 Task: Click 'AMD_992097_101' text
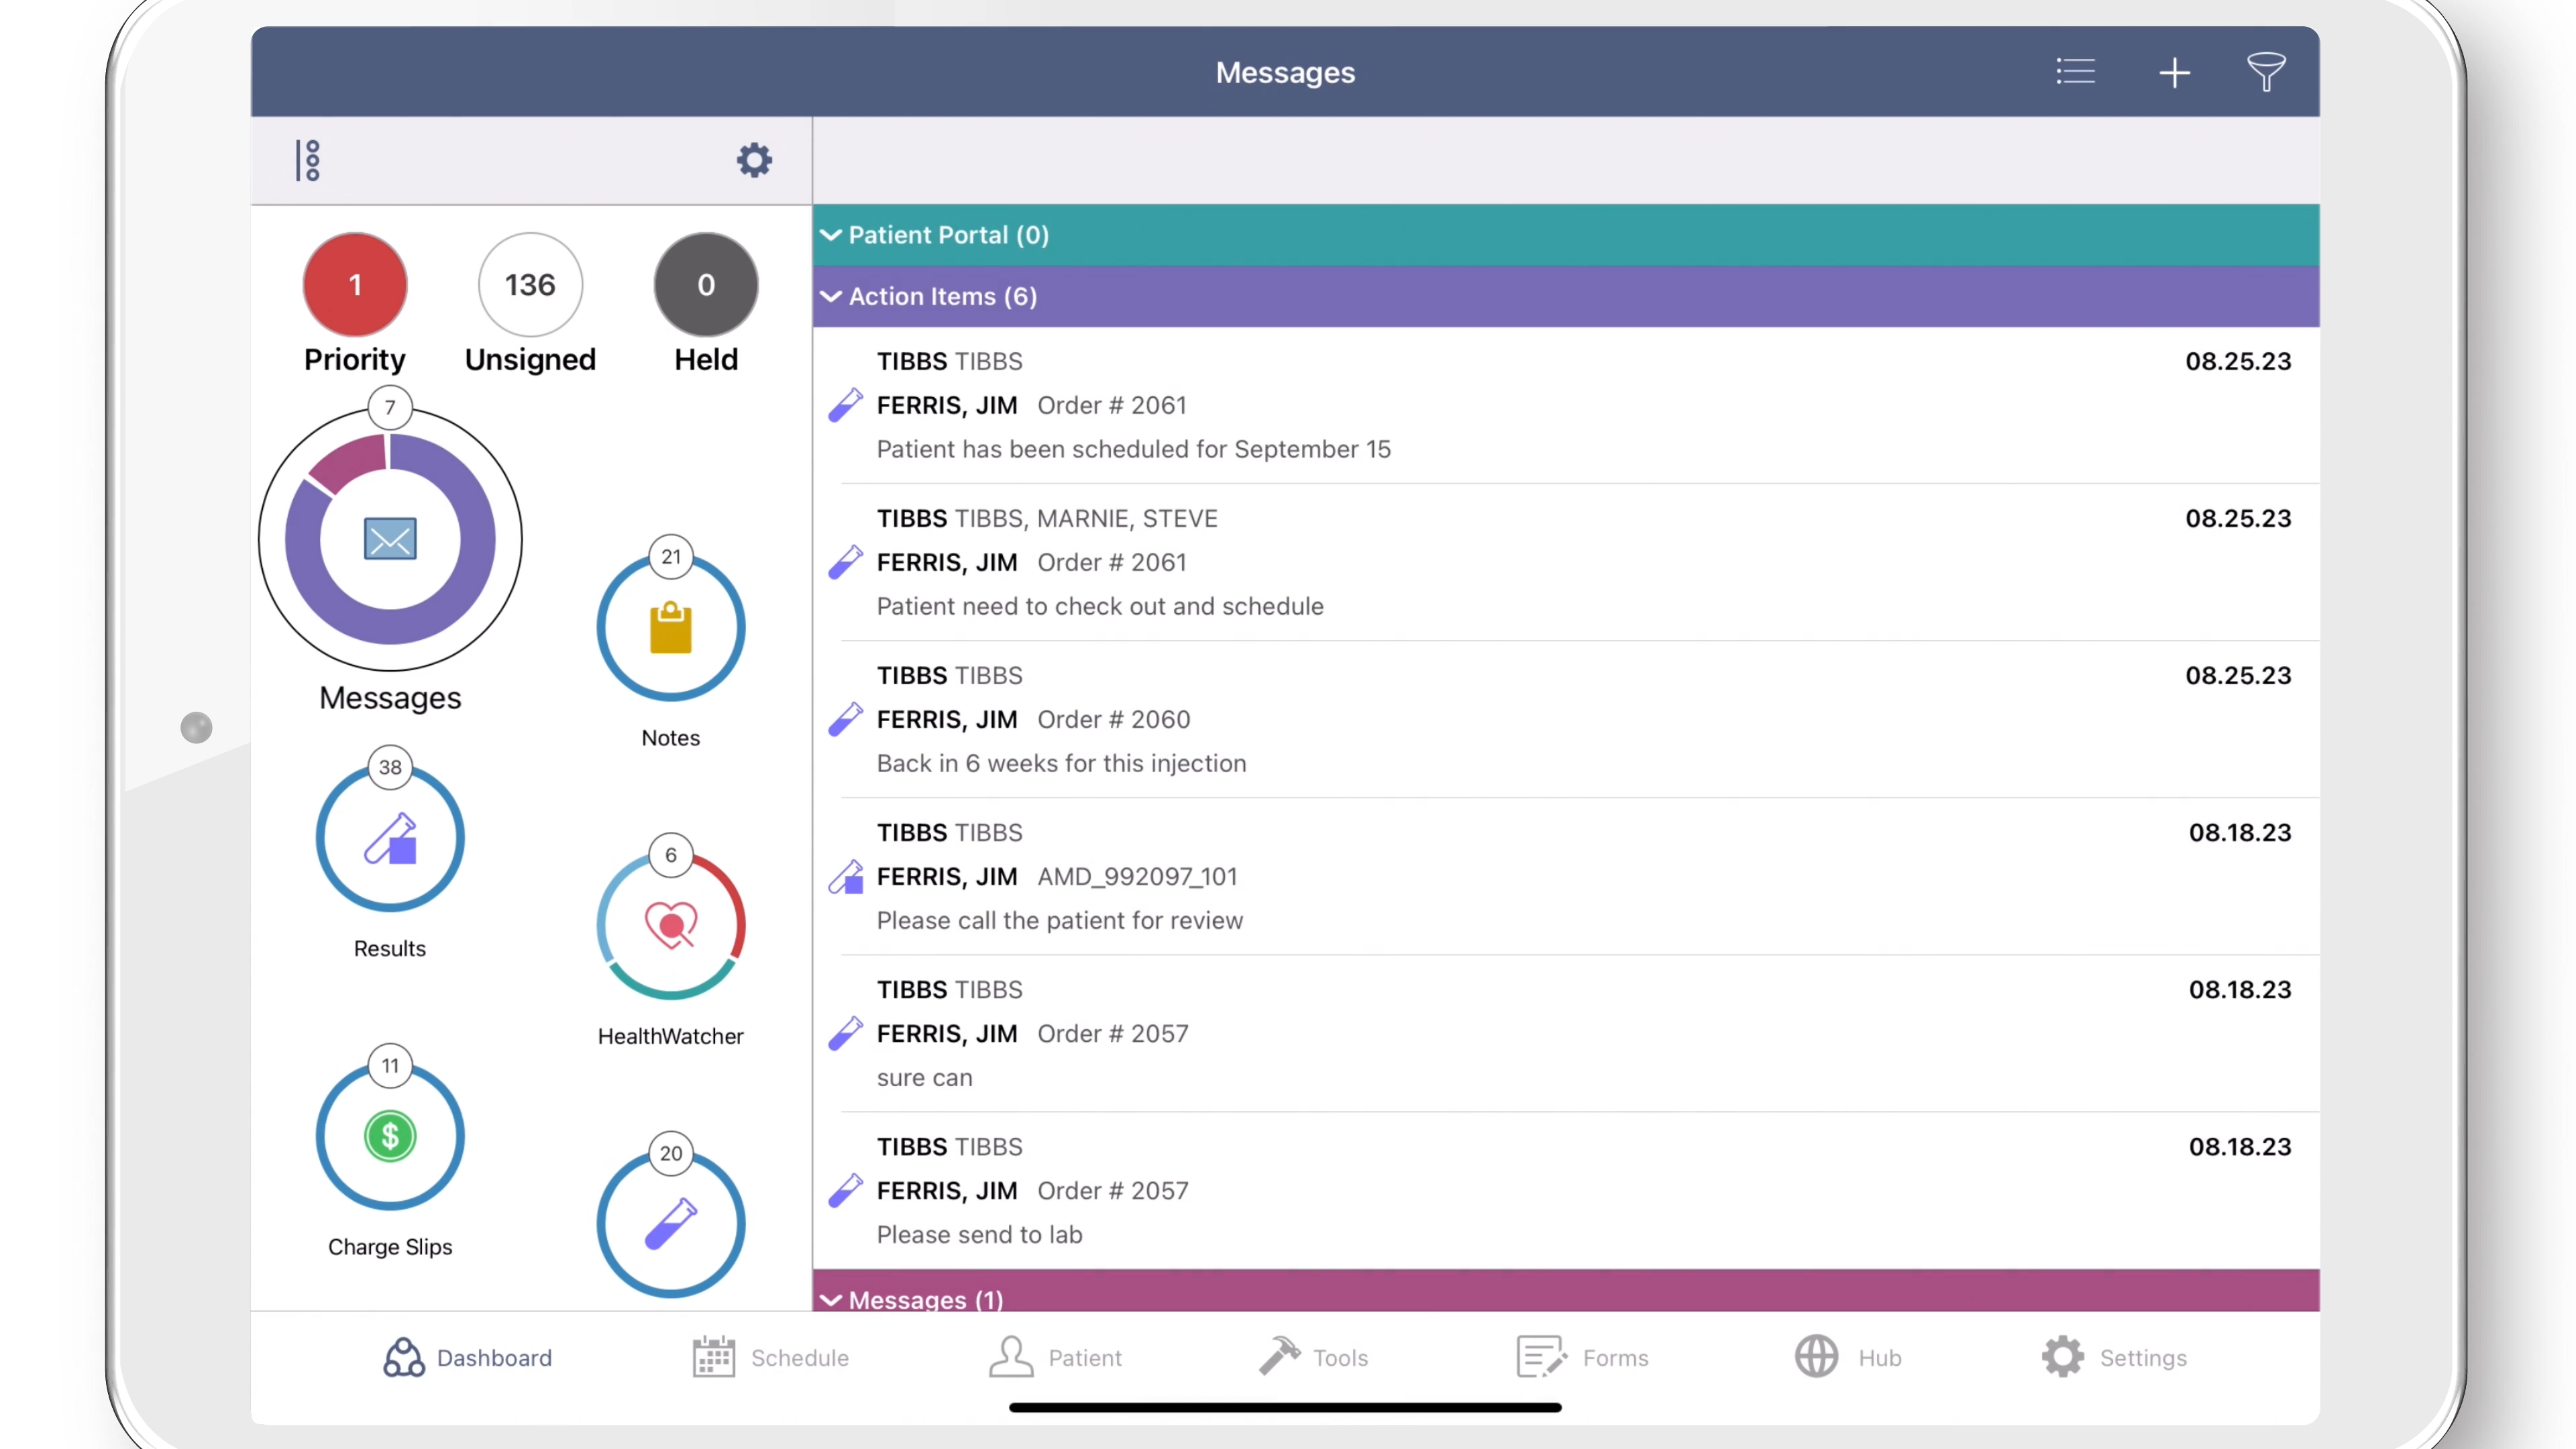(x=1137, y=876)
